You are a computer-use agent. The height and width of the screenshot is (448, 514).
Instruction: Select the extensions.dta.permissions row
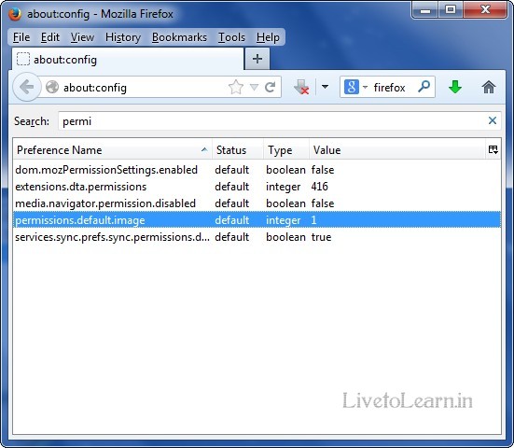pos(257,187)
